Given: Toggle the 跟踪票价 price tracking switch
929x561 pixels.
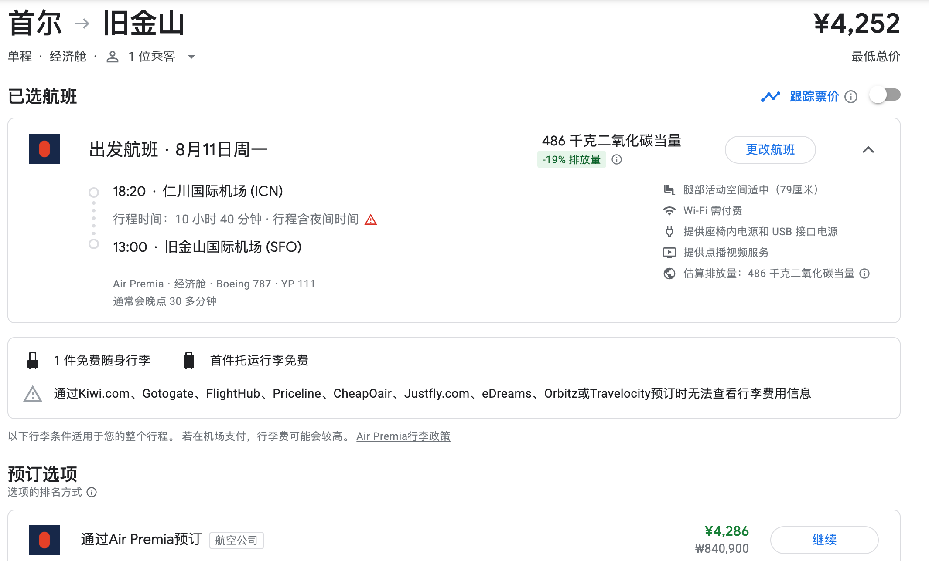Looking at the screenshot, I should point(885,95).
